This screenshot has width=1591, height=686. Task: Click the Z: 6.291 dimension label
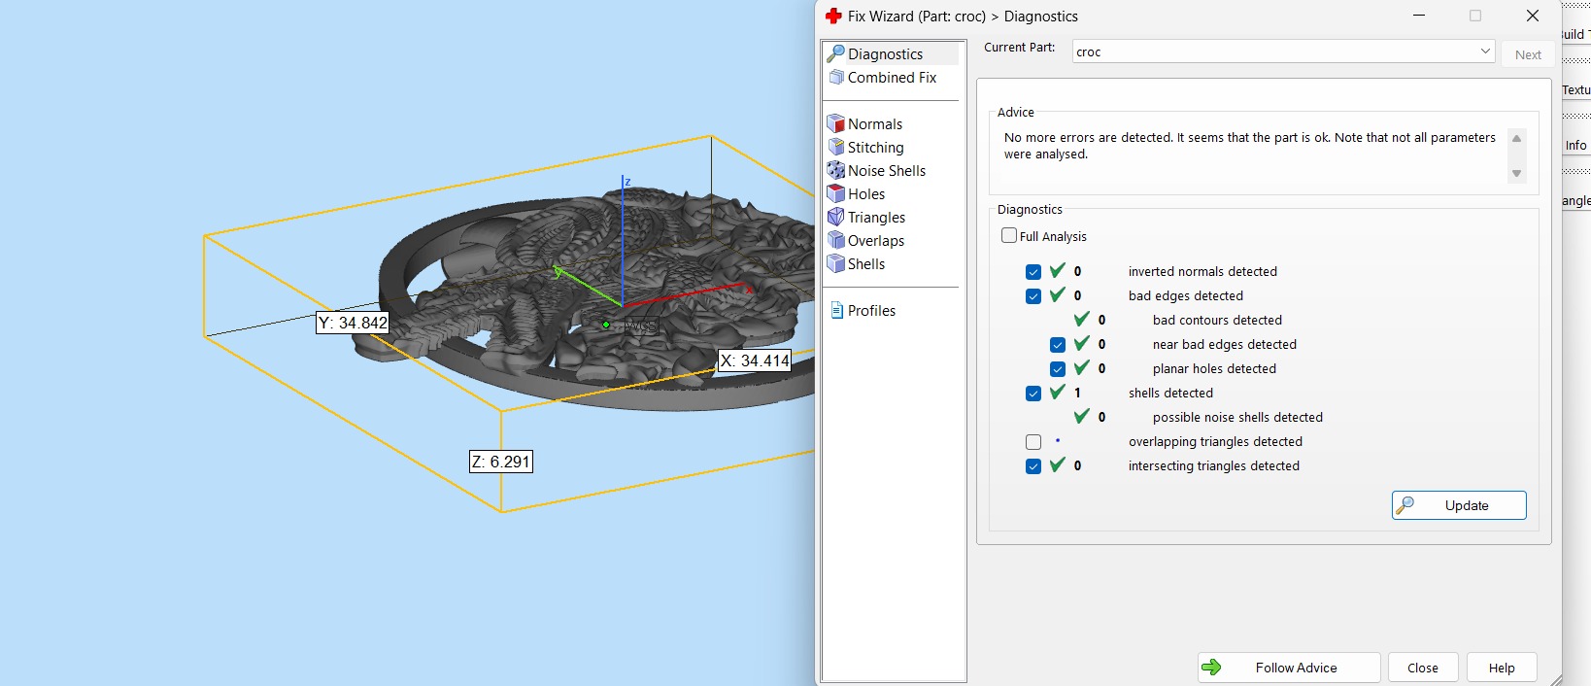501,462
